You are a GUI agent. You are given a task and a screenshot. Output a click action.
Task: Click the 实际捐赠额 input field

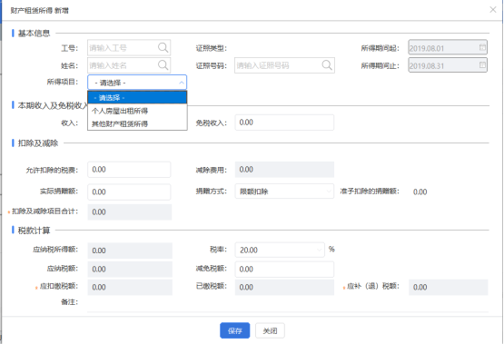(x=129, y=192)
